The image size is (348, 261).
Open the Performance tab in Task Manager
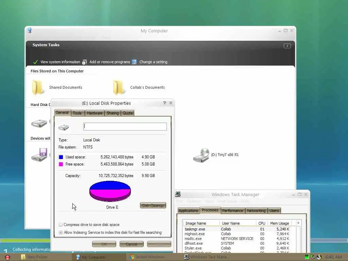pyautogui.click(x=232, y=211)
